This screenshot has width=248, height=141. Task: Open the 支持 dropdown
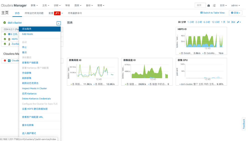tap(223, 5)
